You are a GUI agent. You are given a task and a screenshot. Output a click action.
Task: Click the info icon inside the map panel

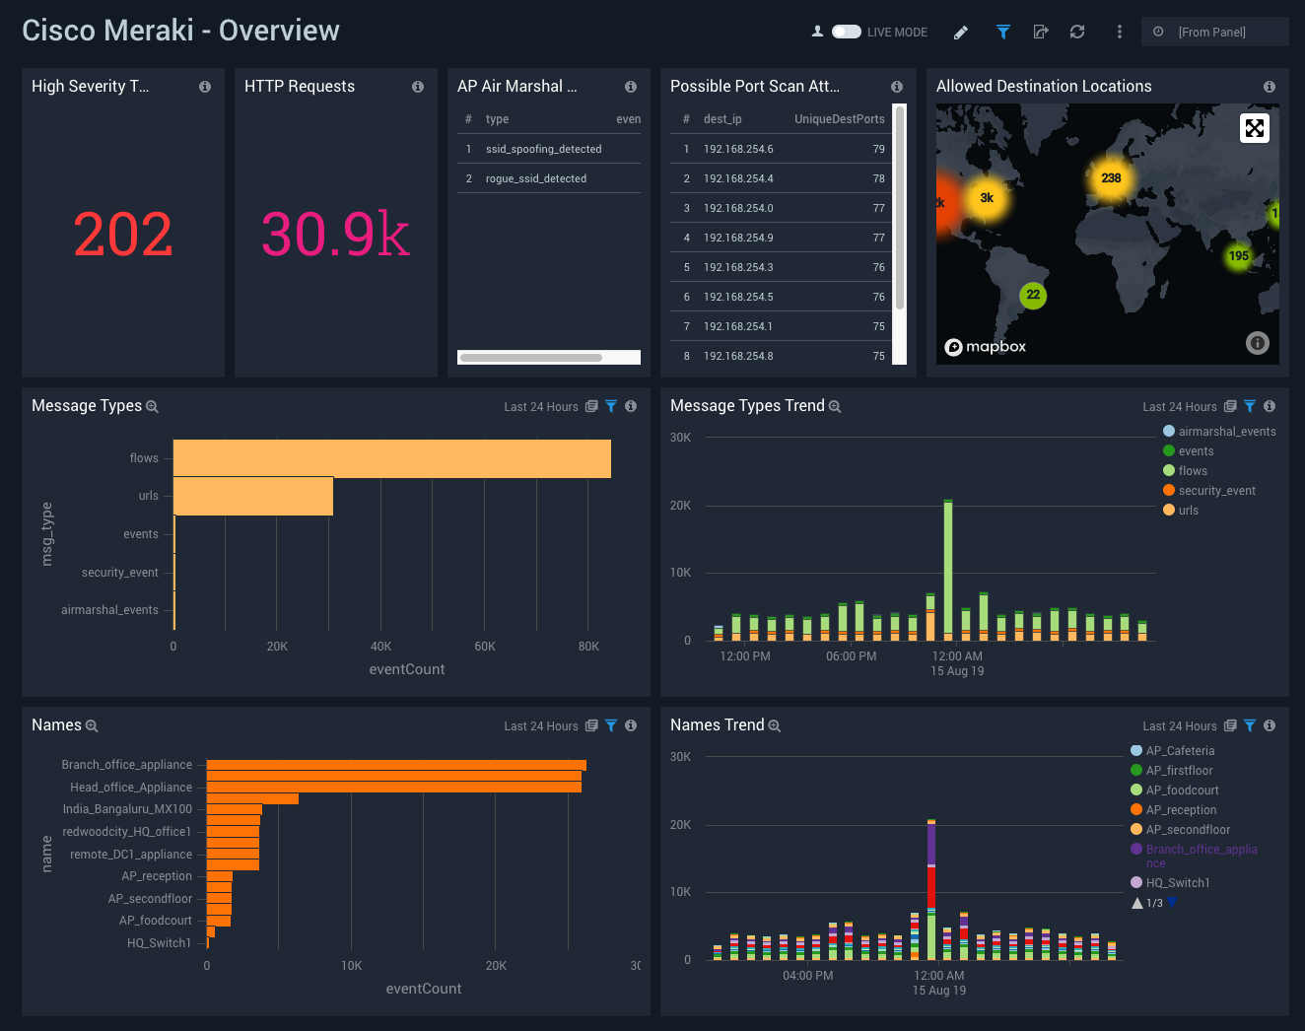pos(1257,343)
